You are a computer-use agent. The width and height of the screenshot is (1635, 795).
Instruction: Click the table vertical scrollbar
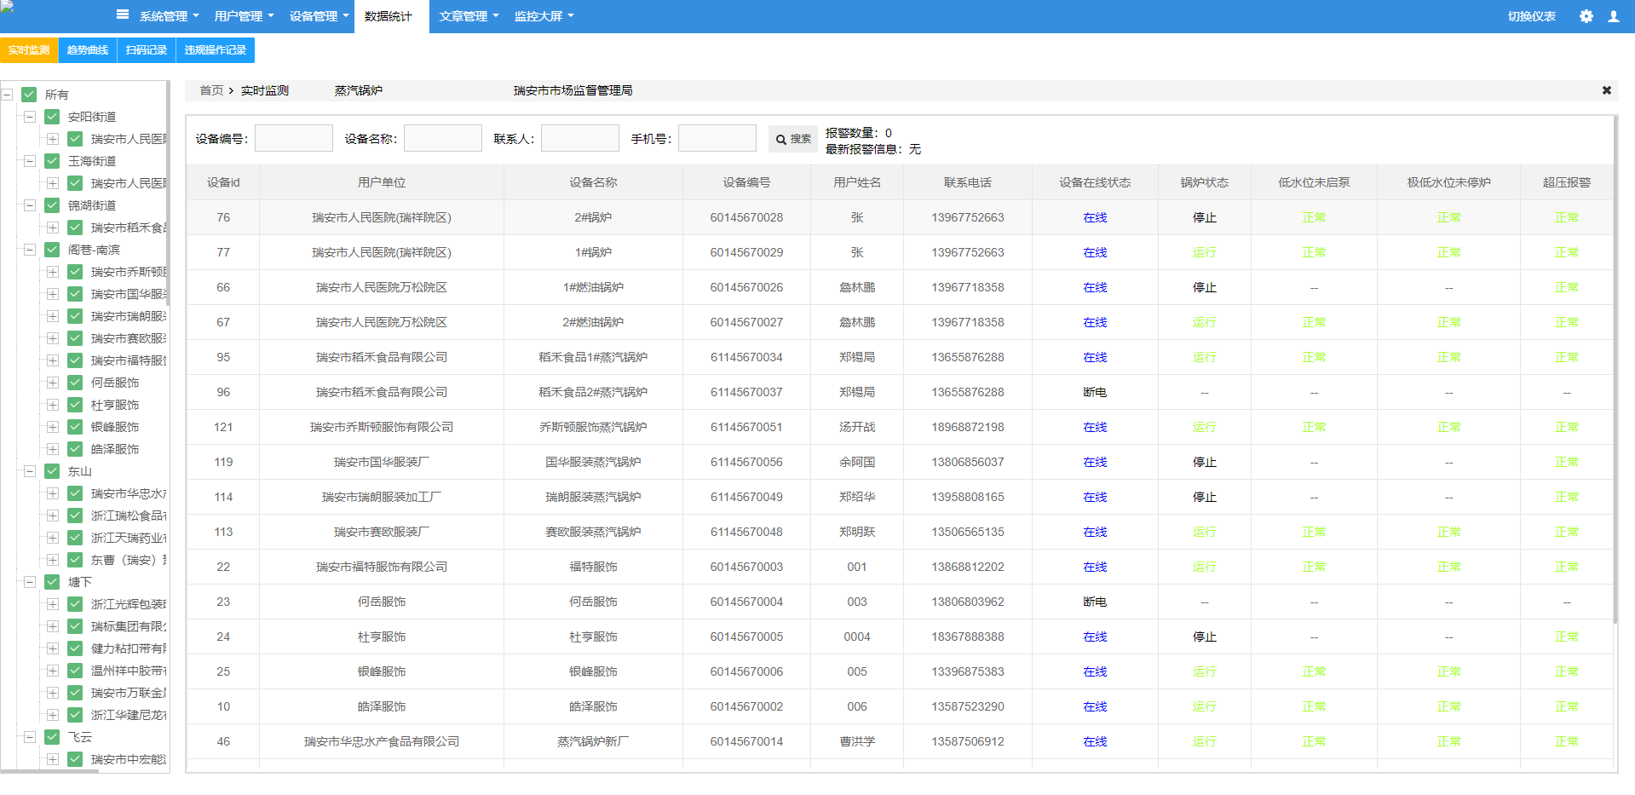coord(1615,371)
